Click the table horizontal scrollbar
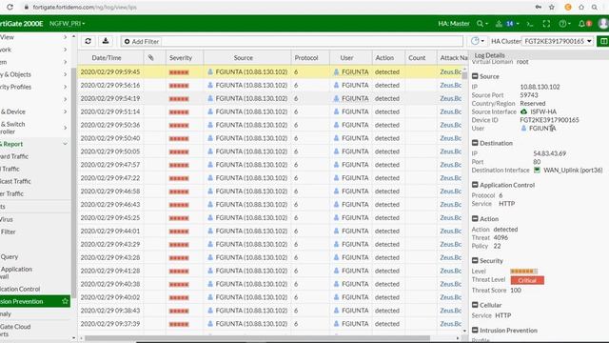Screen dimensions: 609x343 tap(257, 338)
